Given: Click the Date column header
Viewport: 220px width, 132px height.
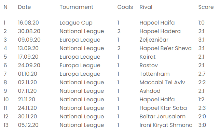Looking at the screenshot, I should point(24,7).
